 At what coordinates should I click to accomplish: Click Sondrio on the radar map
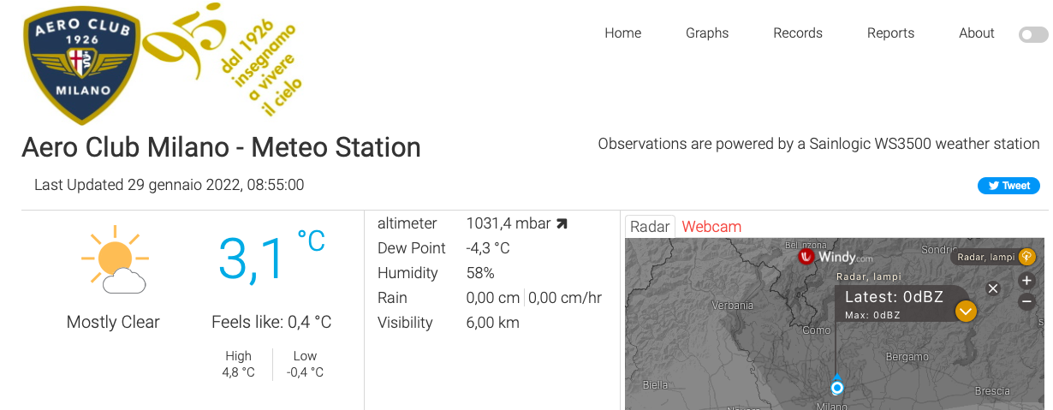coord(938,249)
